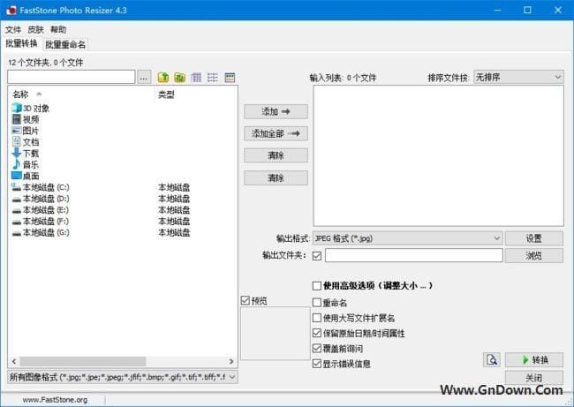Sort by 名称 column header
This screenshot has height=407, width=574.
[82, 94]
